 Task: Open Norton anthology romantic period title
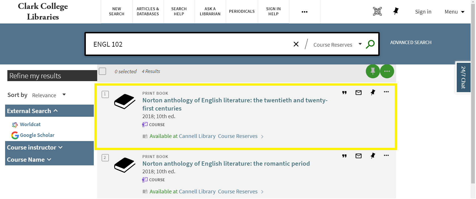click(x=226, y=163)
